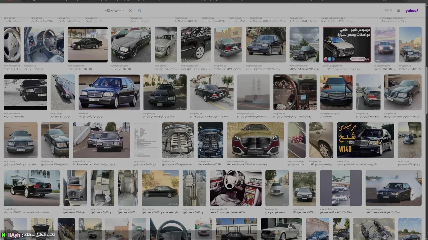
Task: Click the Yahoo logo
Action: [x=412, y=11]
